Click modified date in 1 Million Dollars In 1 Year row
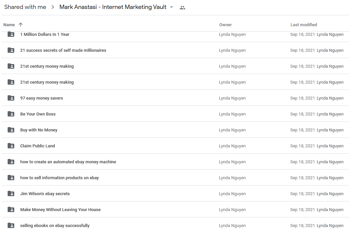Viewport: 349px width, 230px height. pyautogui.click(x=303, y=34)
